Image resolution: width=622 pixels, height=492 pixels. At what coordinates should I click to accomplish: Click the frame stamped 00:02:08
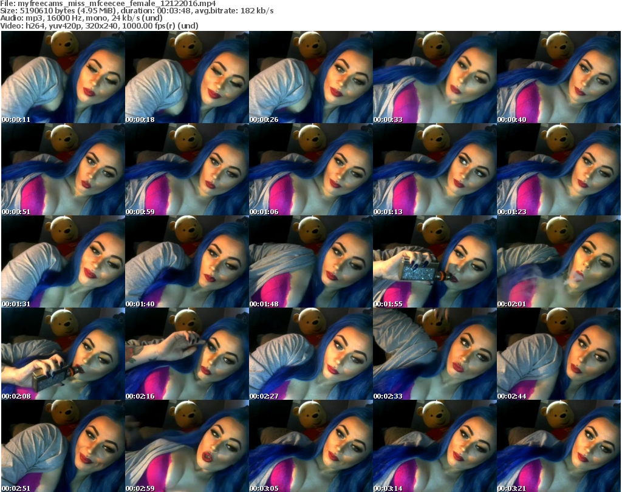(x=63, y=354)
